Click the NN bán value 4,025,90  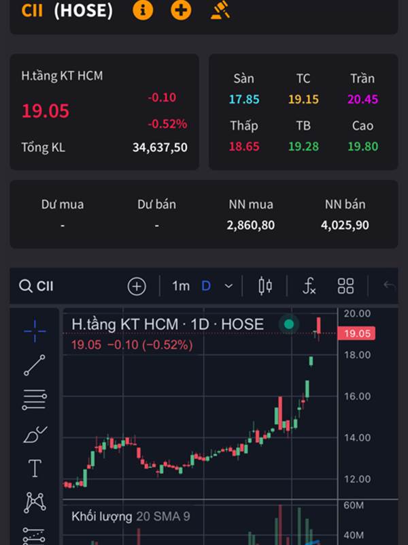(x=345, y=225)
